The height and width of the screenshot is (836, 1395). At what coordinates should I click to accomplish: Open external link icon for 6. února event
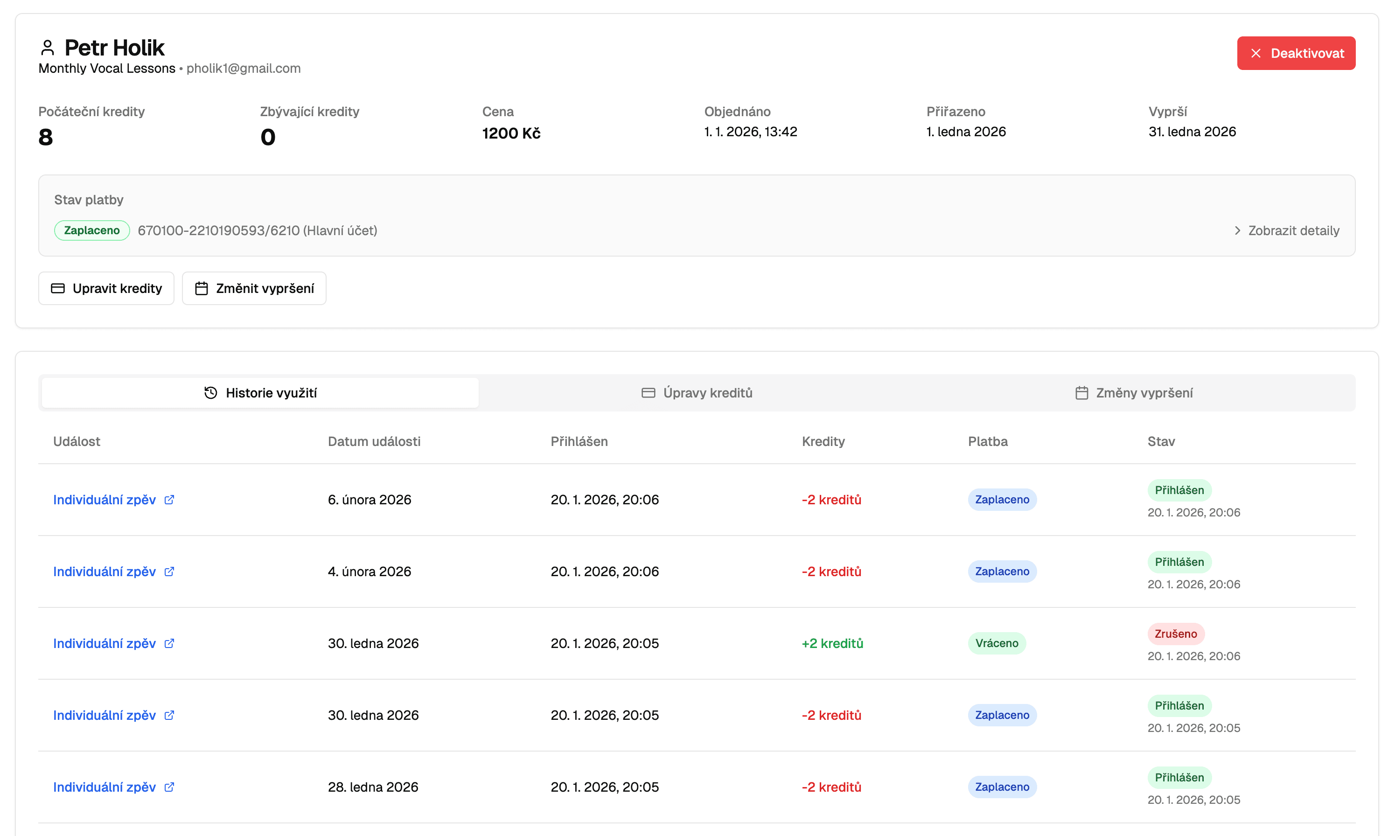[169, 500]
